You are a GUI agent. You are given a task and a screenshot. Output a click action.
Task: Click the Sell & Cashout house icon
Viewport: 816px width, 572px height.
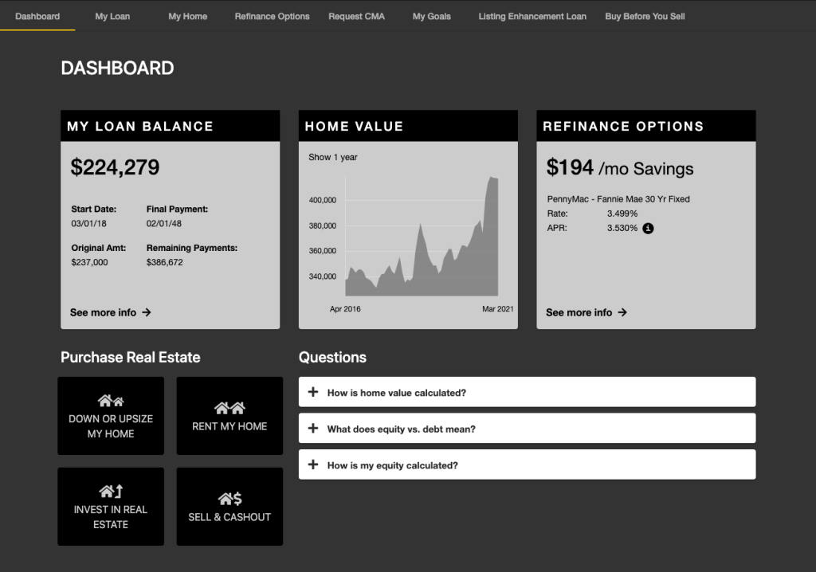(229, 499)
